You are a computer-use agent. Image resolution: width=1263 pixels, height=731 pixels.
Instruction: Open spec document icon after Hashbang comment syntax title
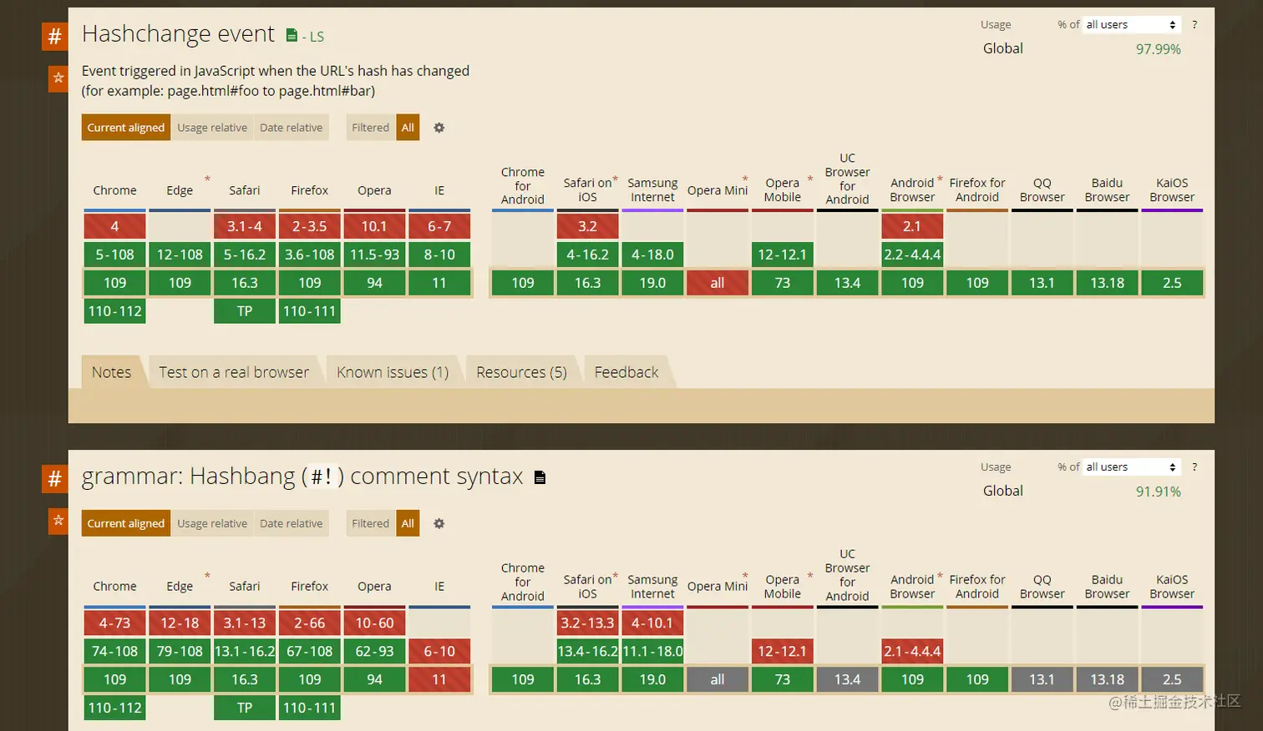(540, 477)
